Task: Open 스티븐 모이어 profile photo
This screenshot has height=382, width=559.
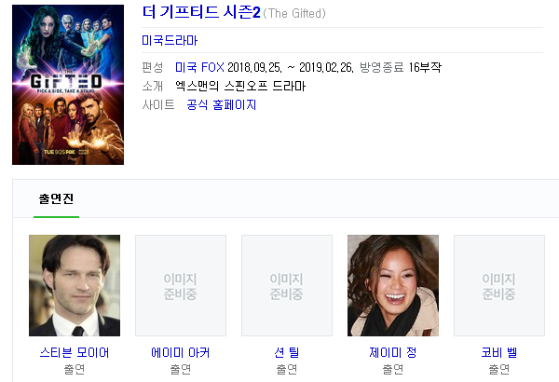Action: point(75,285)
